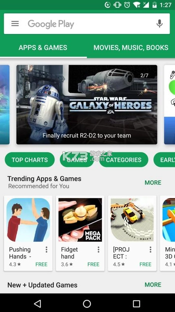Tap the microphone voice search icon
This screenshot has height=312, width=175.
159,24
